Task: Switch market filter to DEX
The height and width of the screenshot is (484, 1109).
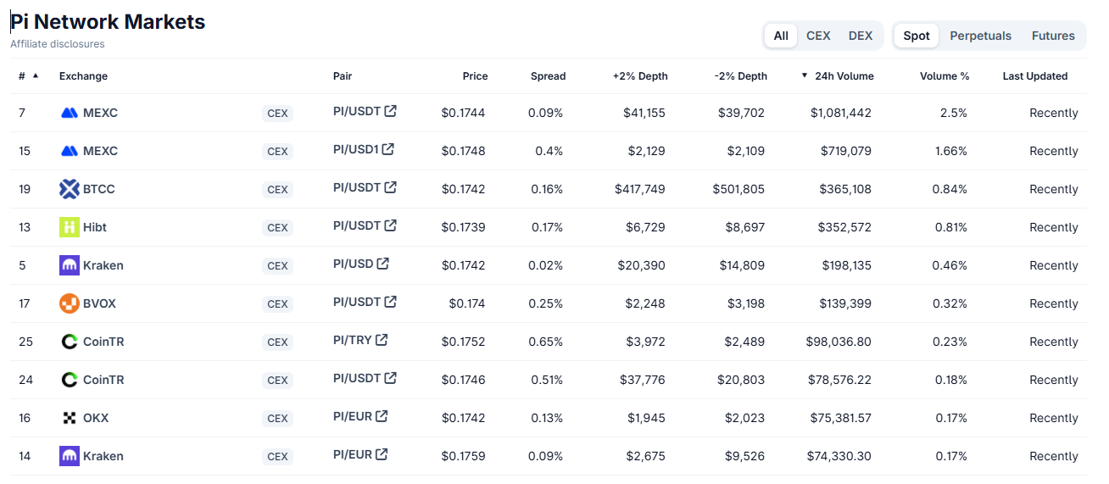Action: 861,36
